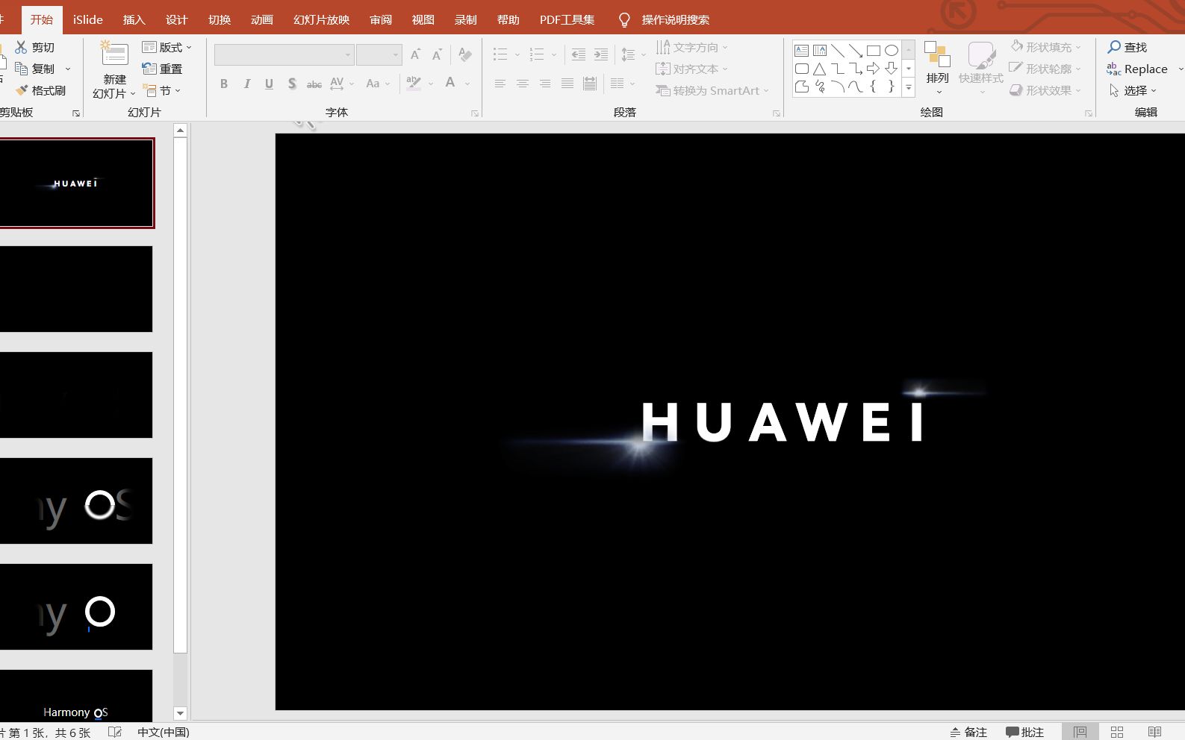Click the distributed alignment icon
The width and height of the screenshot is (1185, 740).
click(x=590, y=84)
